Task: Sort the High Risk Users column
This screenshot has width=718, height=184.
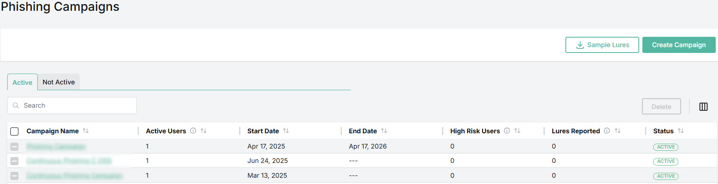Action: coord(517,131)
